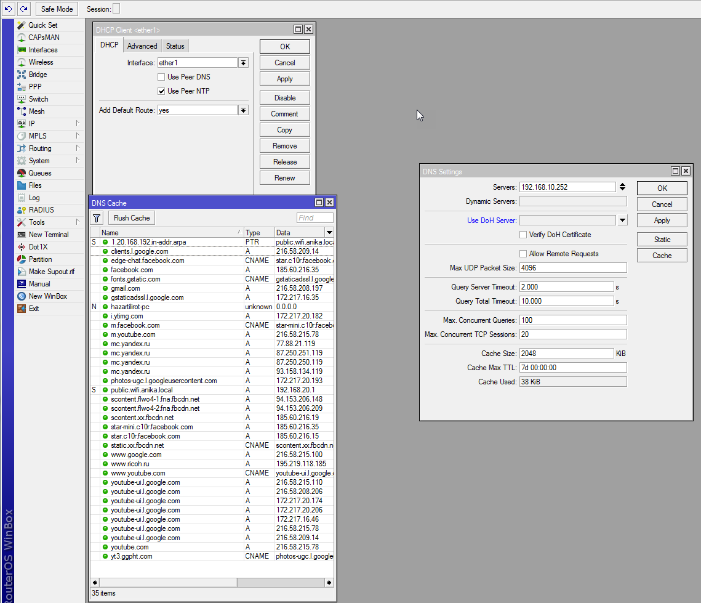The image size is (701, 603).
Task: Open the Queues sidebar icon
Action: point(22,173)
